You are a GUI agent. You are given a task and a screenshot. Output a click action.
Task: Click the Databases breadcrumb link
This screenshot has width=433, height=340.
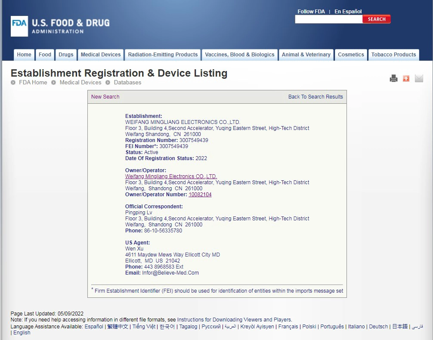coord(127,82)
